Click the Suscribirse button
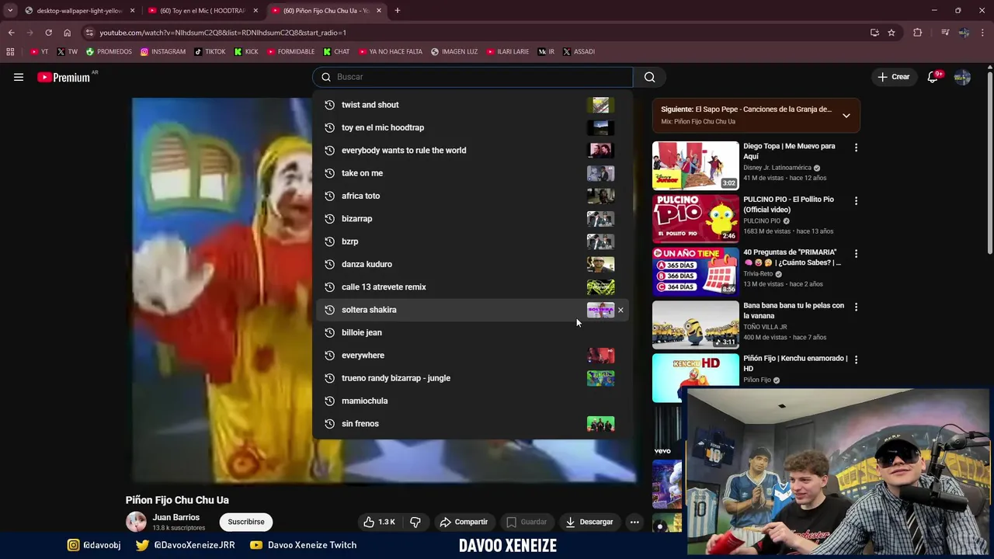 (246, 522)
